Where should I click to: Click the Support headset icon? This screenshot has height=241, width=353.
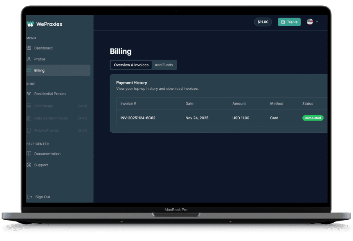tap(29, 165)
